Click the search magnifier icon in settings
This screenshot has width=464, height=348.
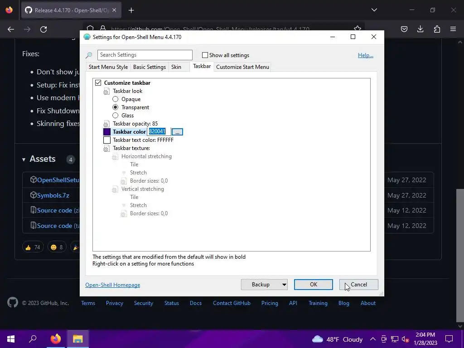89,55
